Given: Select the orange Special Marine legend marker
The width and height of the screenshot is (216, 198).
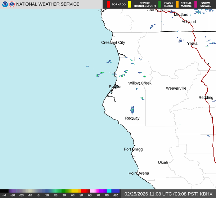Looking at the screenshot, I should coord(177,4).
